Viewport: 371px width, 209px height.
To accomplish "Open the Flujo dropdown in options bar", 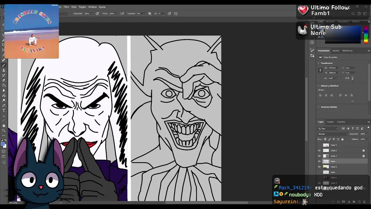I will tap(117, 13).
